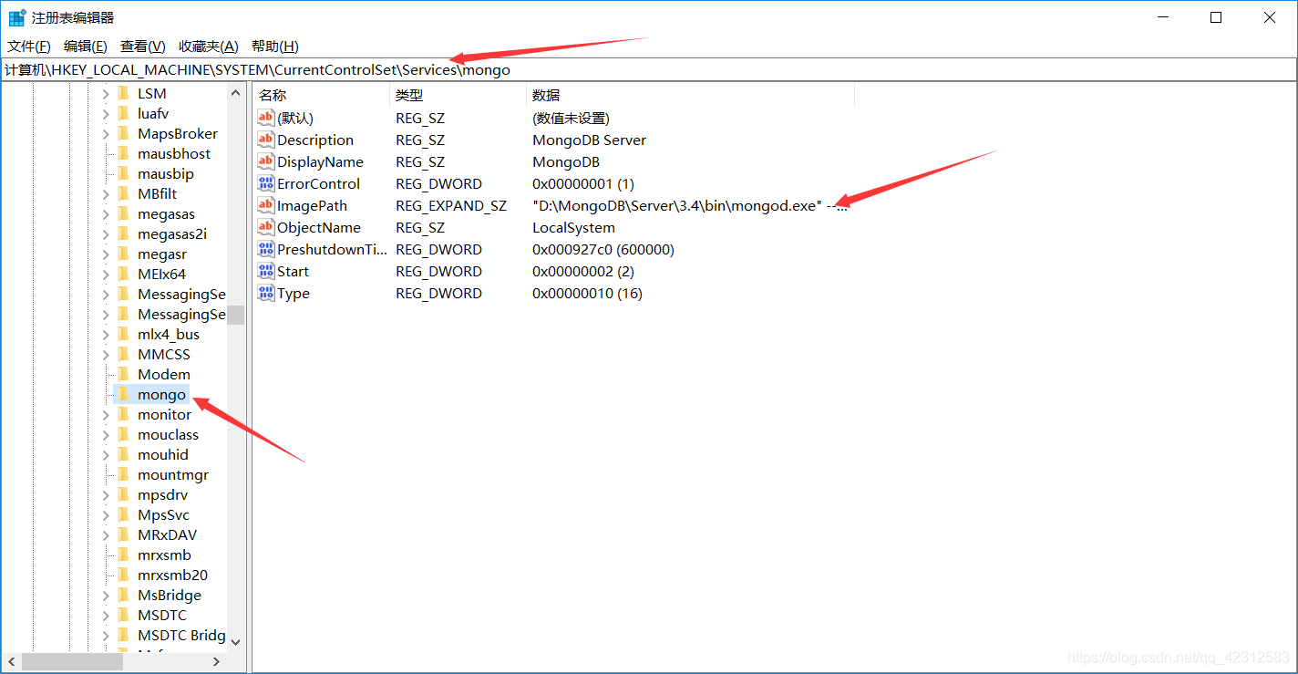
Task: Click the horizontal scrollbar left arrow
Action: [x=11, y=661]
